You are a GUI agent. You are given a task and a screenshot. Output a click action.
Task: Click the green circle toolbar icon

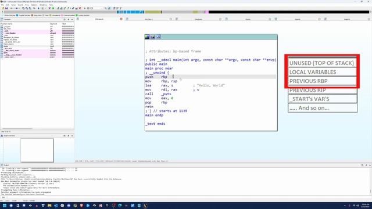(x=53, y=8)
